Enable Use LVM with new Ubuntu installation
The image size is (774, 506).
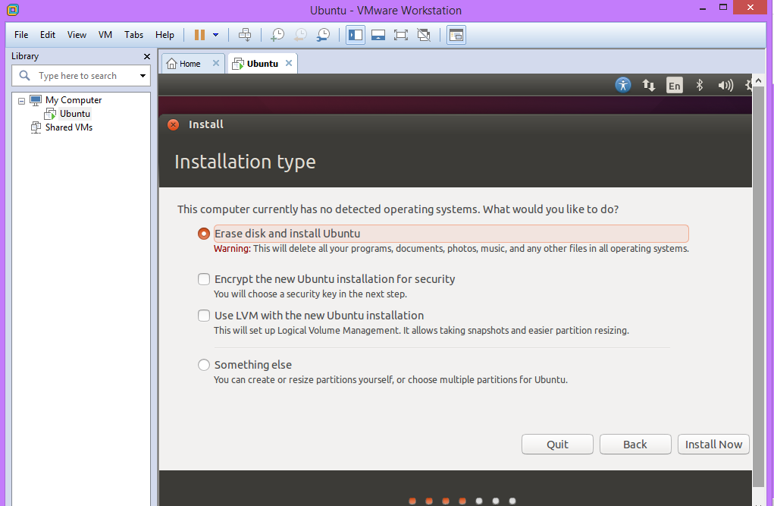[x=204, y=316]
